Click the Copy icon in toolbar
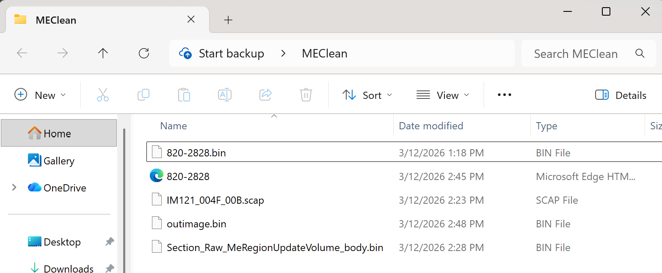The width and height of the screenshot is (662, 273). tap(143, 95)
